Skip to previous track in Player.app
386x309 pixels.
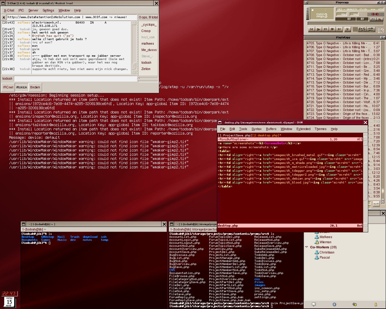pos(311,29)
